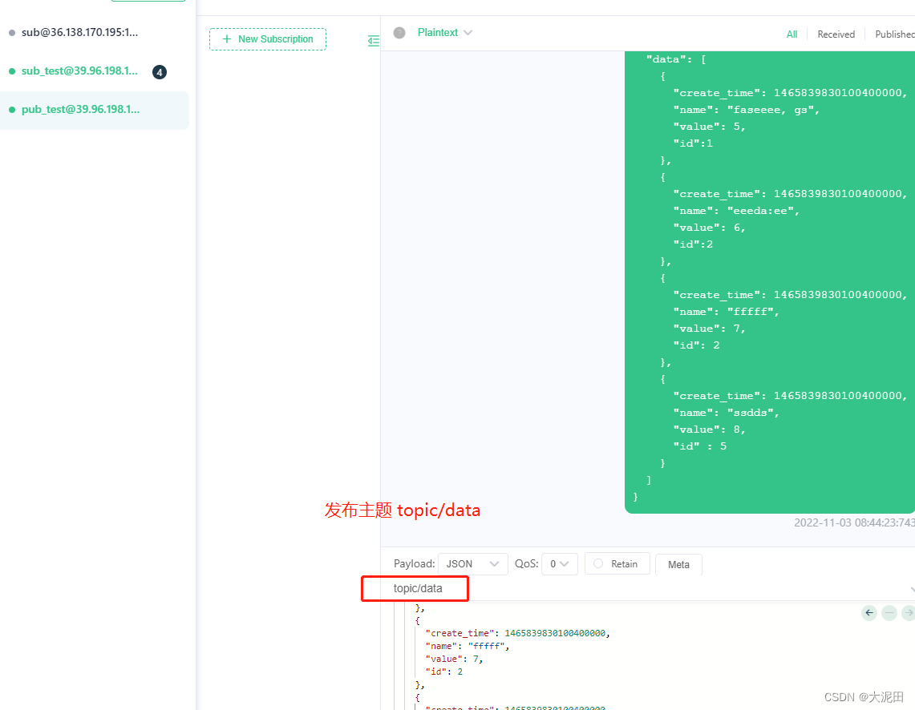
Task: Collapse the subscription list panel icon
Action: [x=374, y=40]
